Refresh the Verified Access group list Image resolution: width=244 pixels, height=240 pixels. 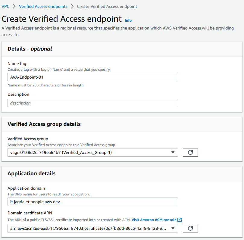tap(190, 152)
